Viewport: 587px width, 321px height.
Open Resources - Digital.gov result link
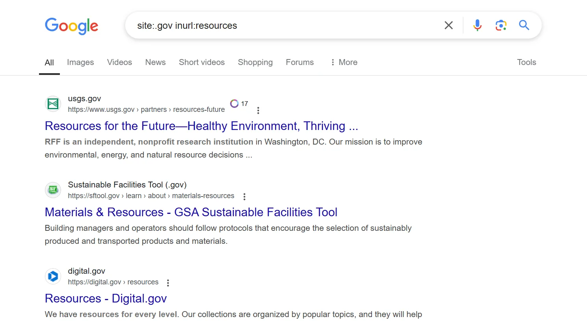pyautogui.click(x=106, y=299)
